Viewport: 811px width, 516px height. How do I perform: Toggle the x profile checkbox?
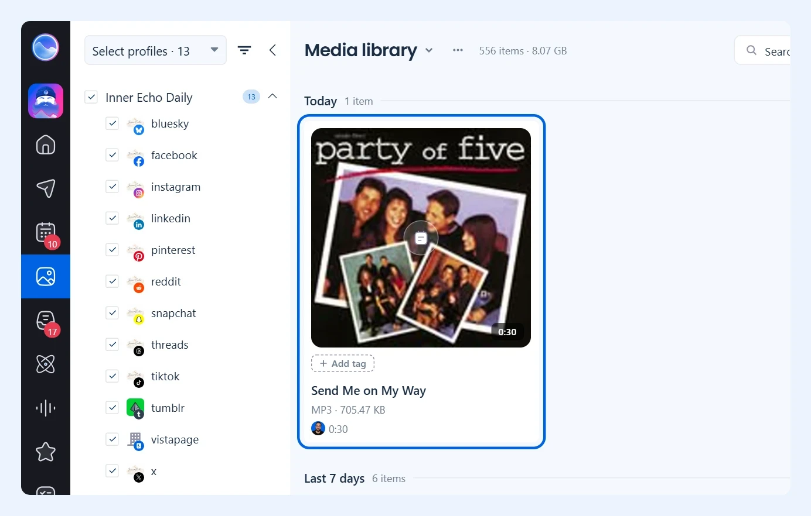[112, 471]
